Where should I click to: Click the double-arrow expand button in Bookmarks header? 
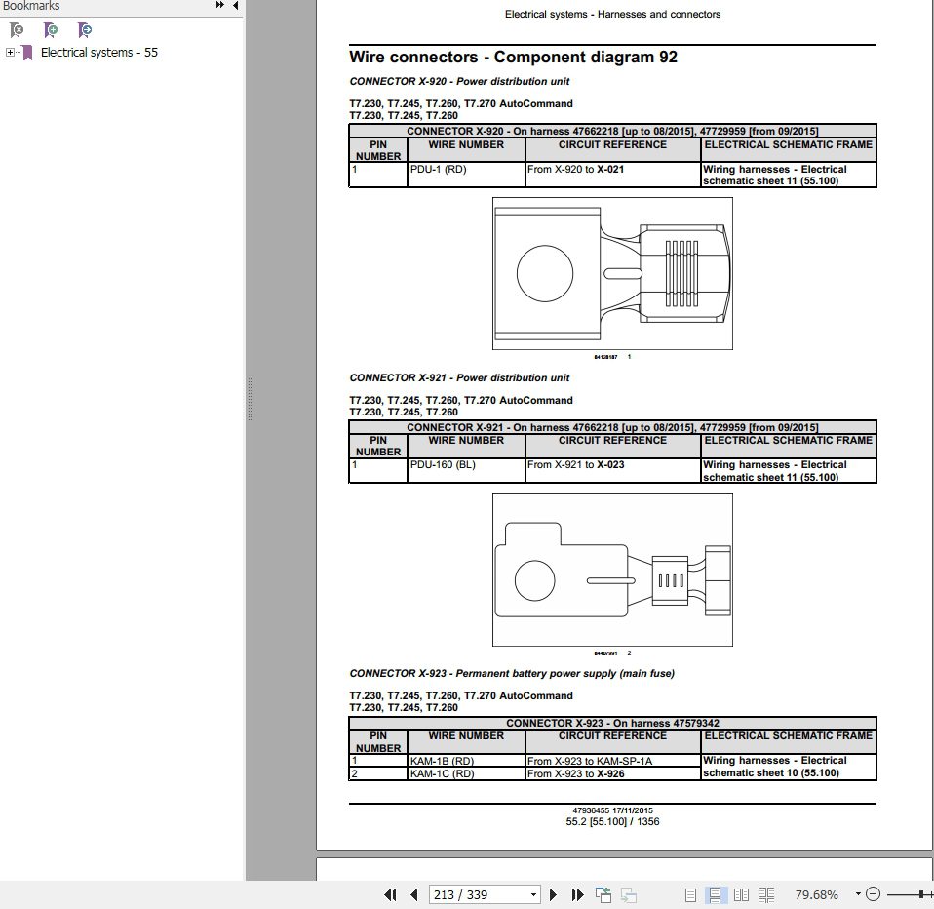click(219, 6)
